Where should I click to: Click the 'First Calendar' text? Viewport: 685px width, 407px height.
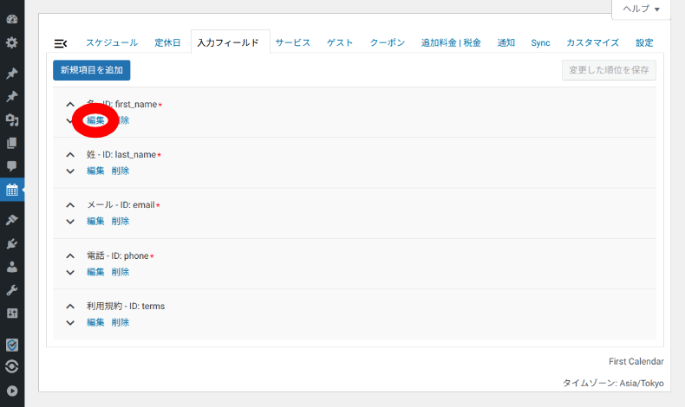[x=636, y=362]
